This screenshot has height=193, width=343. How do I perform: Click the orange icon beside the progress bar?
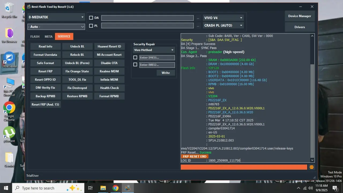312,167
